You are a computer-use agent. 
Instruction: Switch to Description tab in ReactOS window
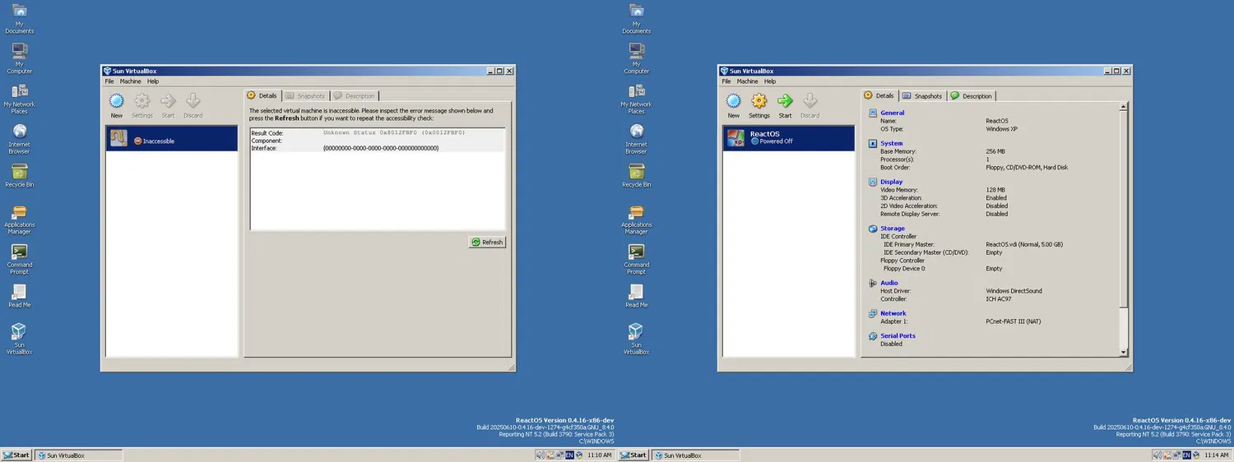pyautogui.click(x=972, y=96)
